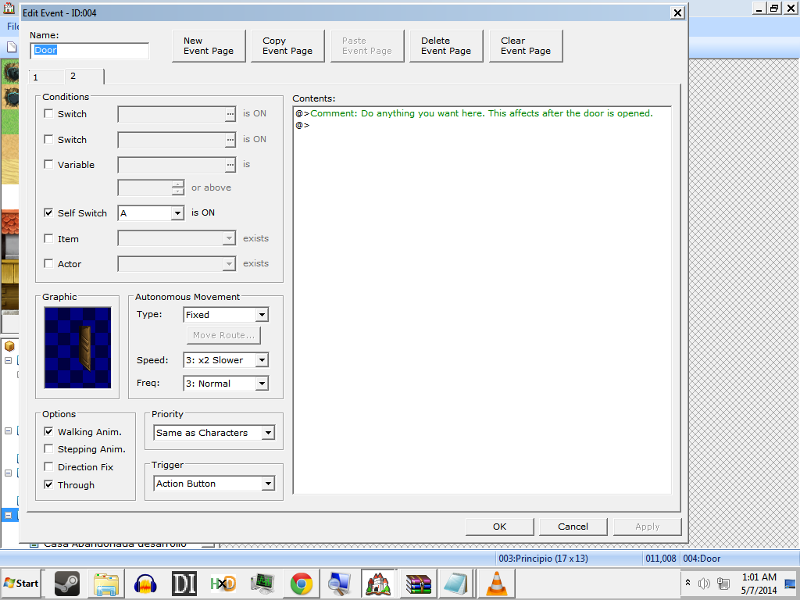The height and width of the screenshot is (600, 800).
Task: Select event page tab 2
Action: point(74,76)
